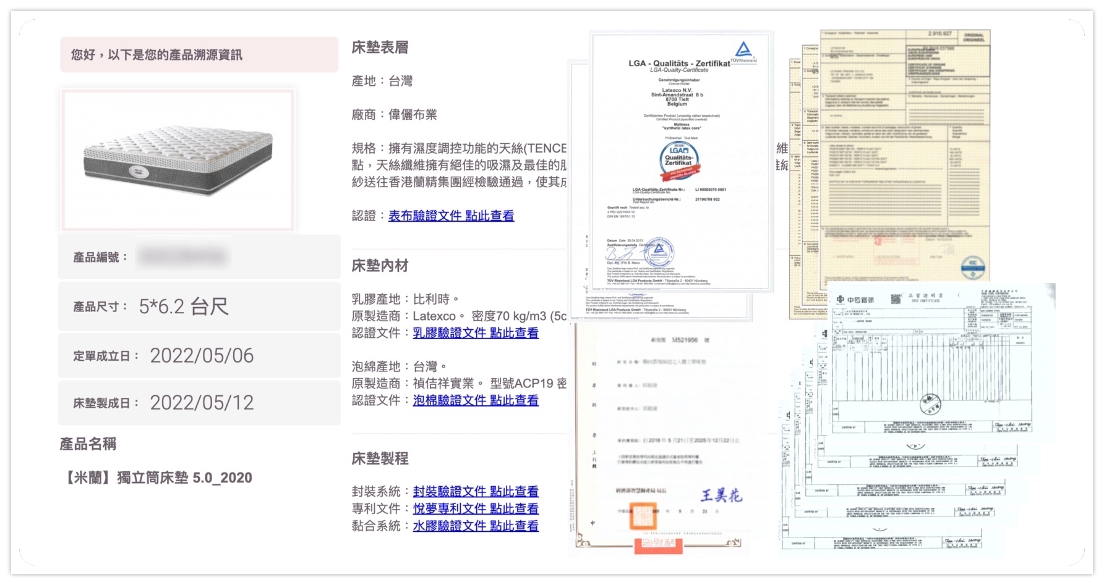Open the 悅夢專利文件 patent document link

475,508
